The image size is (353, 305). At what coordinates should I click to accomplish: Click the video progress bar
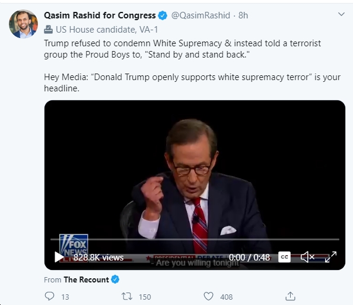[195, 239]
